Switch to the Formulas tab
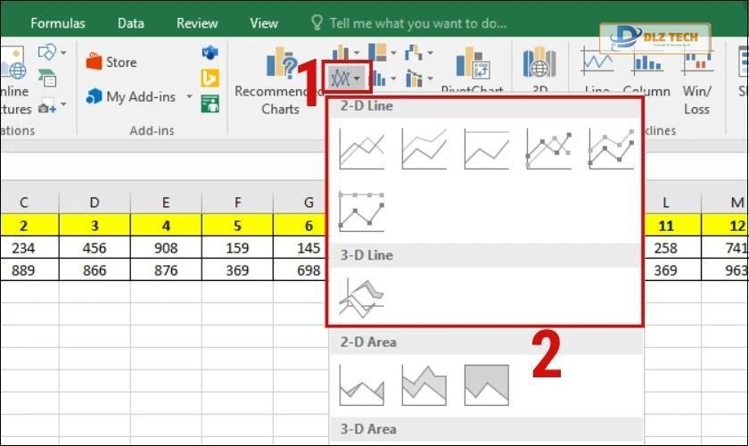Image resolution: width=749 pixels, height=446 pixels. point(58,23)
